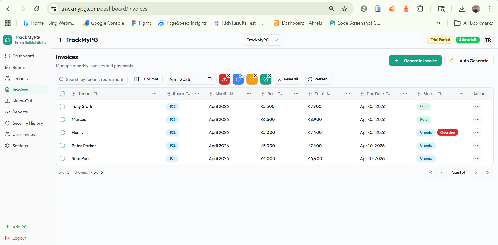The width and height of the screenshot is (498, 245).
Task: Click the green checkmark paid filter icon
Action: click(266, 79)
